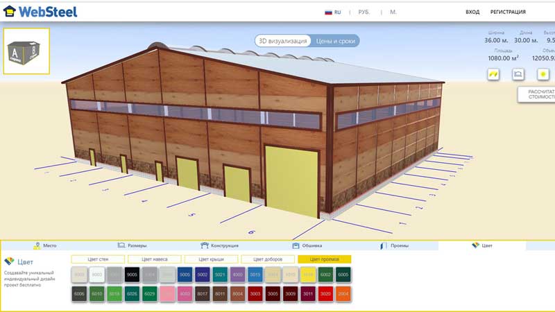Screen dimensions: 555x312
Task: Switch to the Конструкция tab
Action: coord(219,245)
